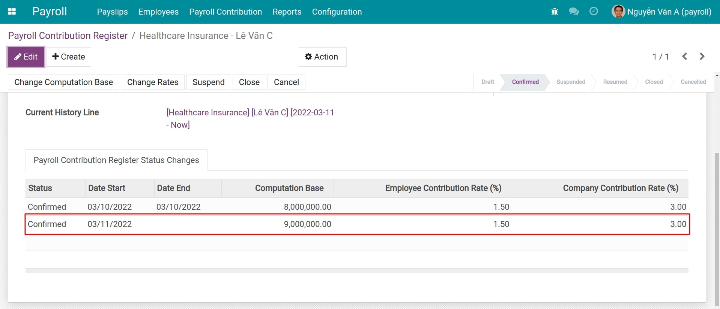Viewport: 720px width, 309px height.
Task: Open the apps grid menu icon
Action: [12, 12]
